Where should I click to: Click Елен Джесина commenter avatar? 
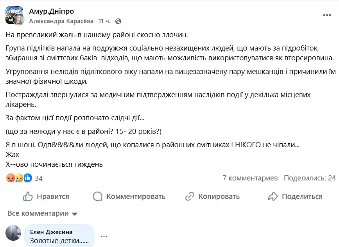pyautogui.click(x=13, y=233)
